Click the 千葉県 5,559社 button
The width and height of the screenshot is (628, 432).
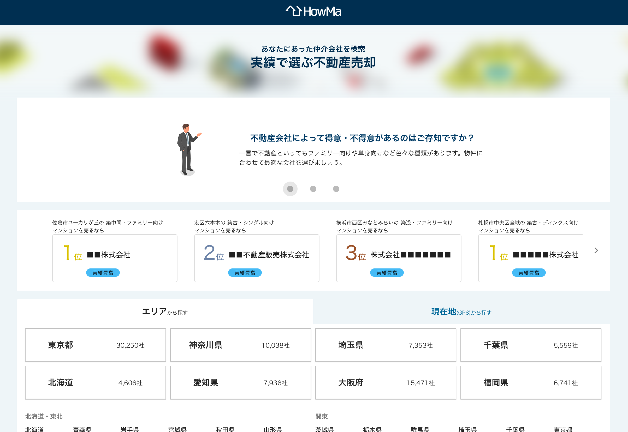coord(530,345)
